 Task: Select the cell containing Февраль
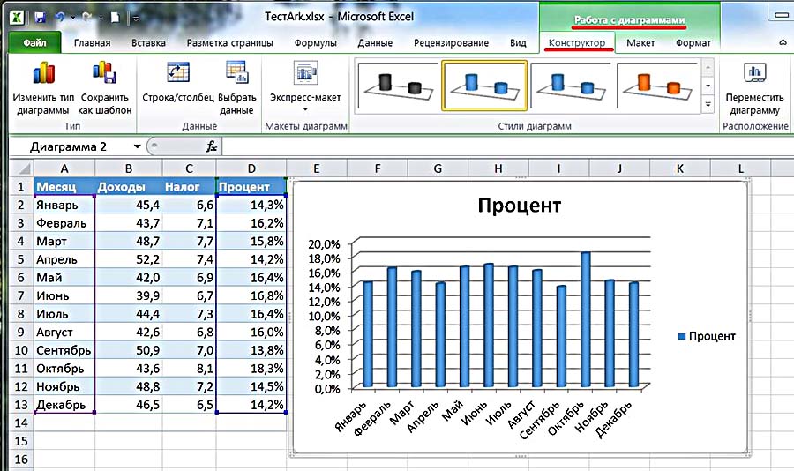[x=64, y=223]
